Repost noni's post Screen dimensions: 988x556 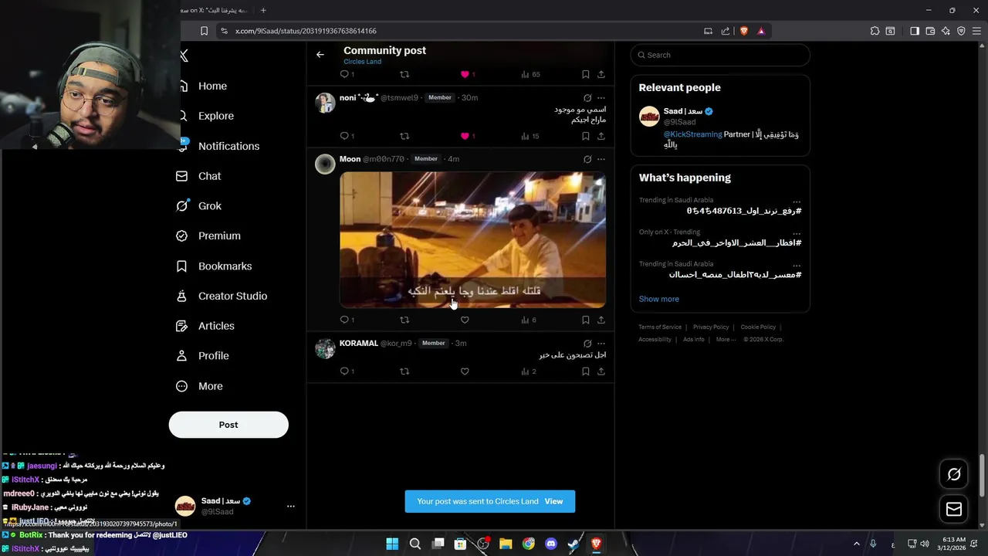[x=404, y=136]
